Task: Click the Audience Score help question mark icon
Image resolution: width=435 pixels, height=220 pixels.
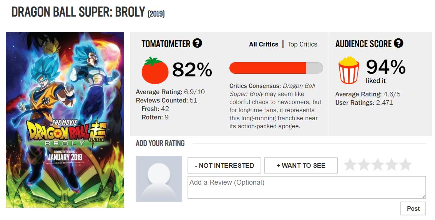Action: [x=398, y=43]
